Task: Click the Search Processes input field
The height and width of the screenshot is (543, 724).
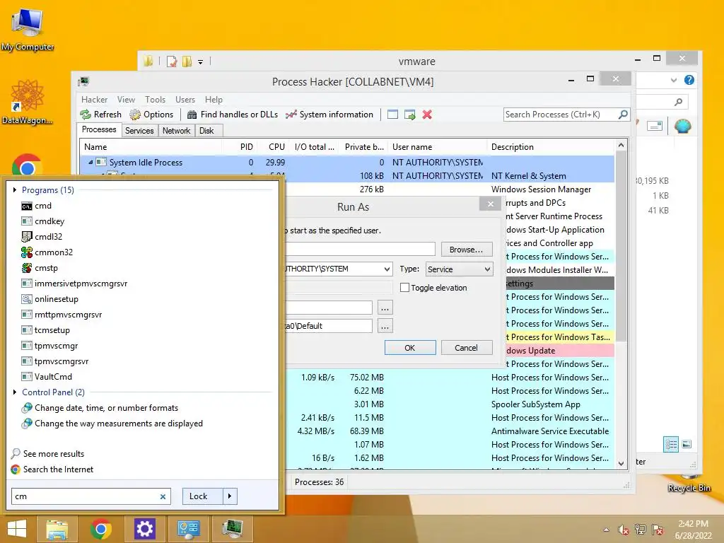Action: pyautogui.click(x=561, y=114)
